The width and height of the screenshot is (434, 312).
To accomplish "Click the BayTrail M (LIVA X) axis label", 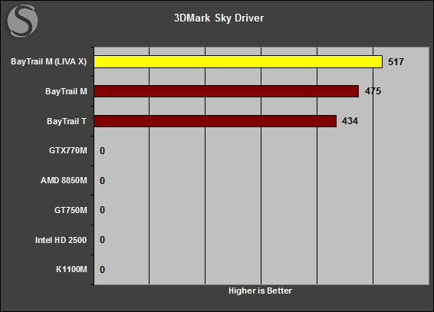I will pos(49,61).
